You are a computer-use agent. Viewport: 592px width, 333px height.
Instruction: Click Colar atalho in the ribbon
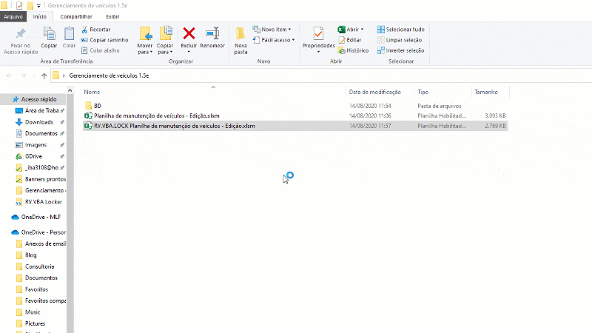click(101, 50)
